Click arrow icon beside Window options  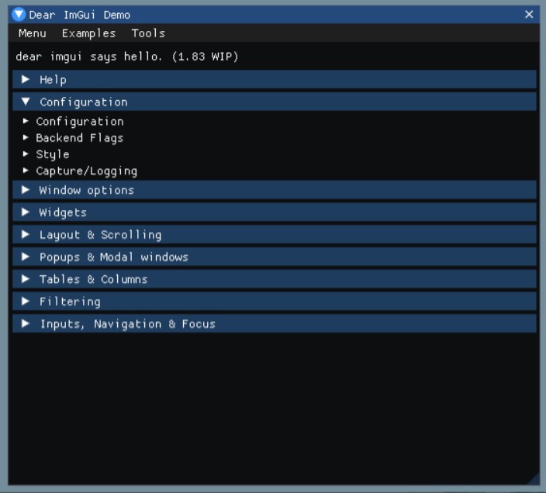click(25, 190)
